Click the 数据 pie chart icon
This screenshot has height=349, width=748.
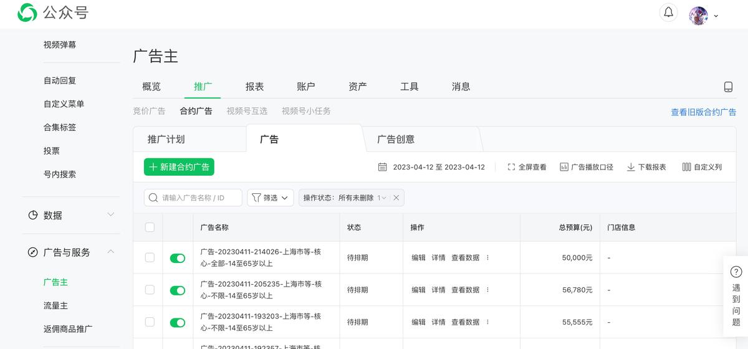pos(33,215)
